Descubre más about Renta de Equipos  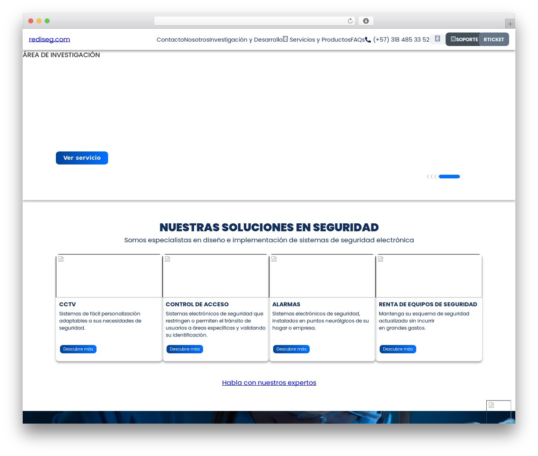point(398,349)
